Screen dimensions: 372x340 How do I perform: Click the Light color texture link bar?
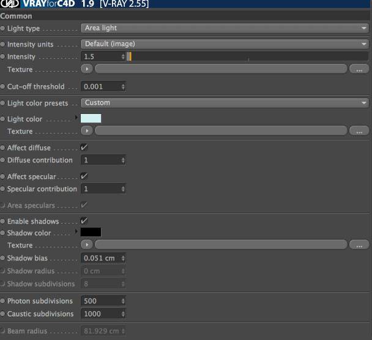[x=221, y=130]
